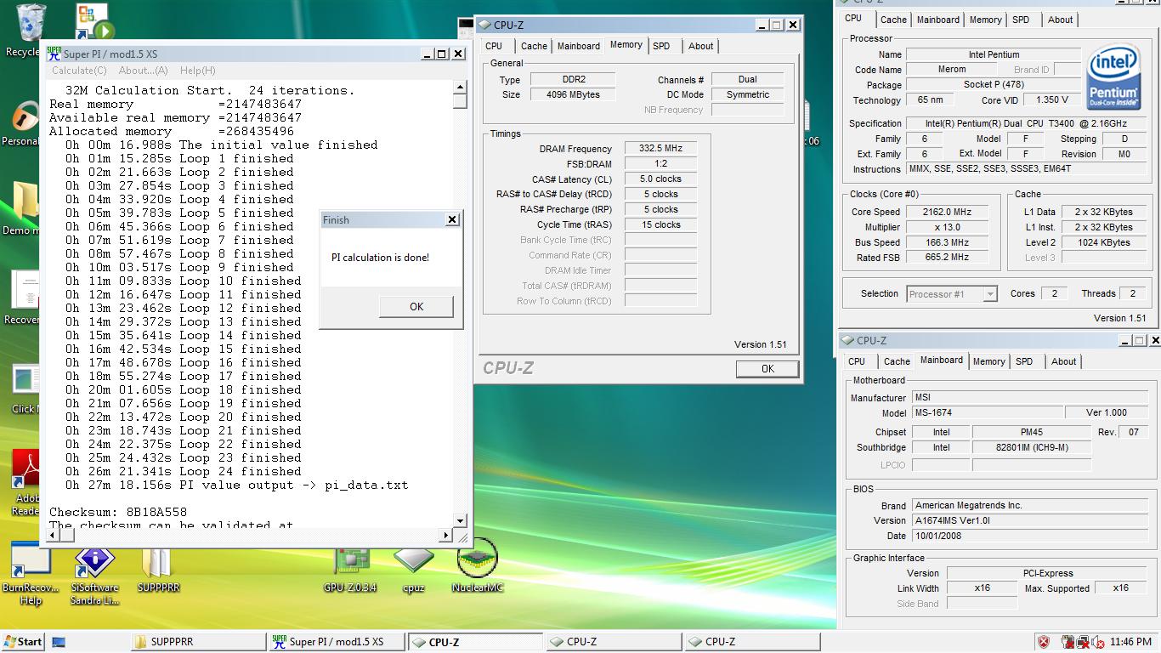Click Super PI vertical scrollbar down arrow
The height and width of the screenshot is (653, 1161).
point(460,521)
